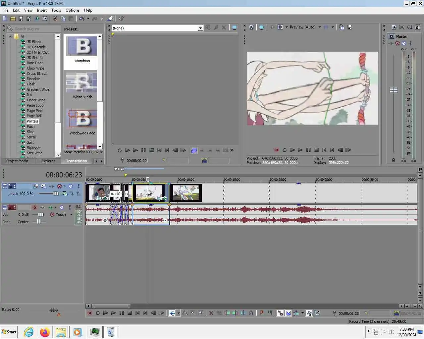Click Play button in timeline transport
The height and width of the screenshot is (339, 424).
pos(113,313)
